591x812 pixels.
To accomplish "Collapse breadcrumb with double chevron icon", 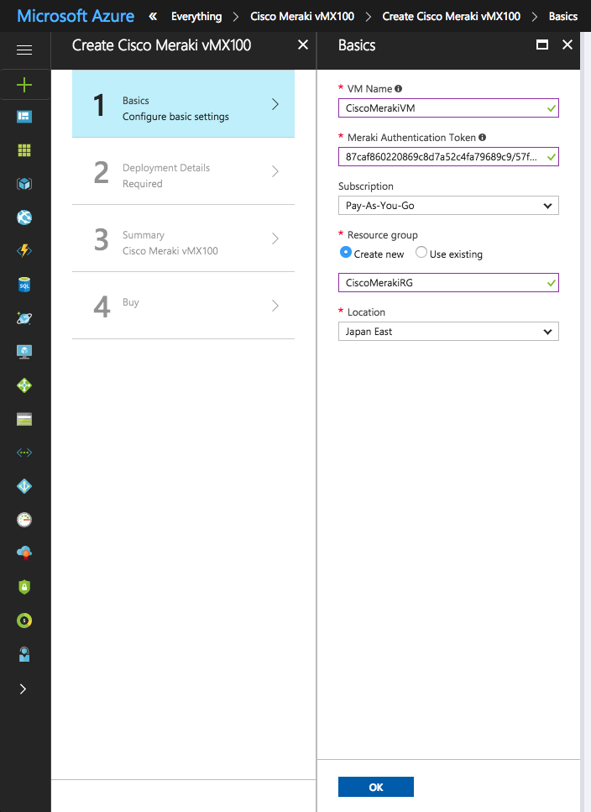I will coord(153,17).
